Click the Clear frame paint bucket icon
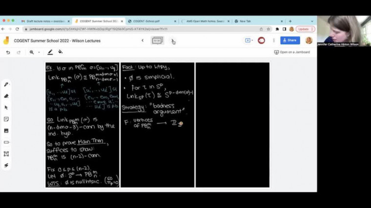 click(x=61, y=52)
